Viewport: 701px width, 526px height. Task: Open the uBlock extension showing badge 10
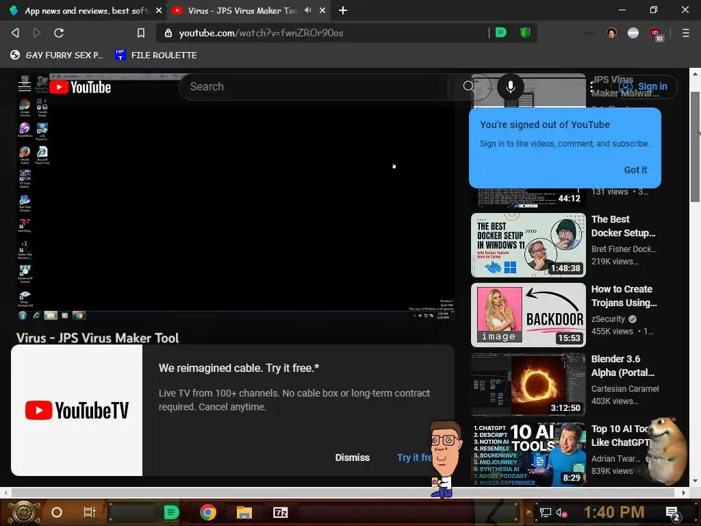point(657,34)
